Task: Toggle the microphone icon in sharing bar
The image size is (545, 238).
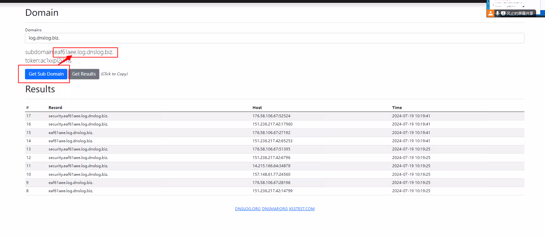Action: pos(498,13)
